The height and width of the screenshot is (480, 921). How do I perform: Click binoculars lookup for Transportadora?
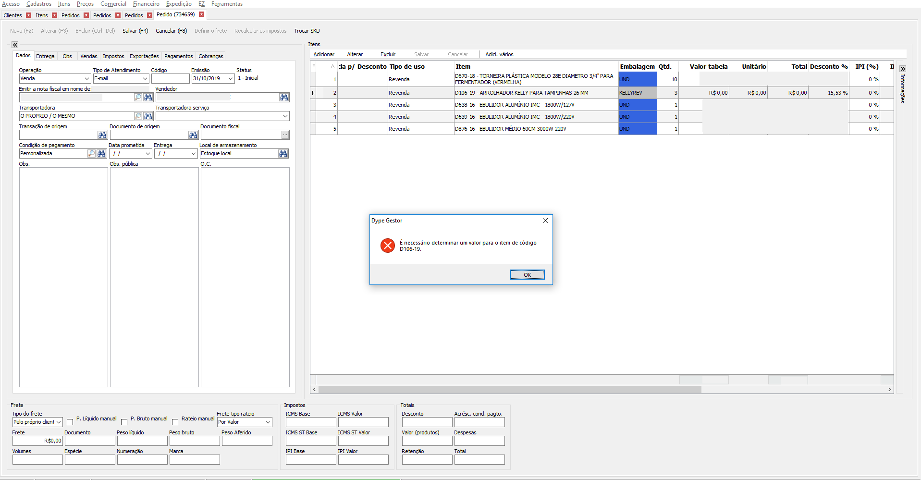tap(148, 116)
